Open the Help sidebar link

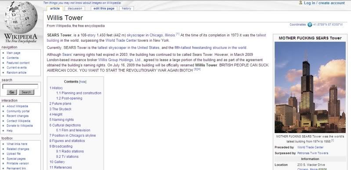pyautogui.click(x=10, y=130)
